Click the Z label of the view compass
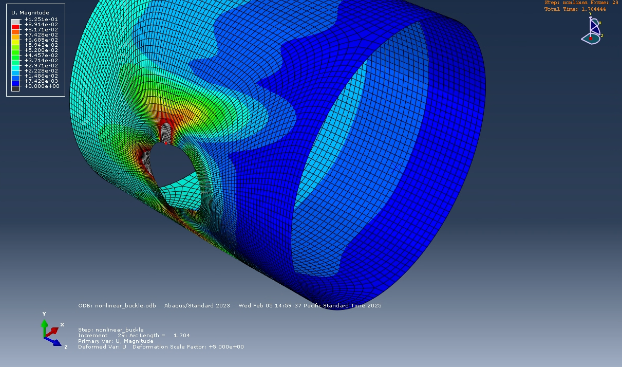622x367 pixels. coord(602,35)
